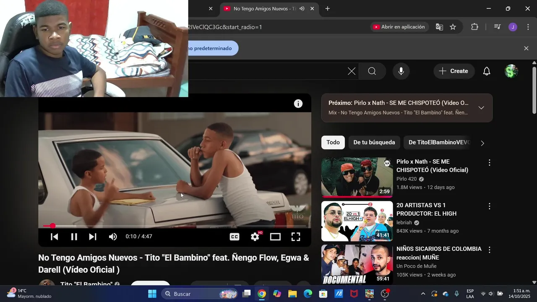The image size is (537, 302).
Task: Open Pirlo x Nath video thumbnail
Action: tap(357, 177)
